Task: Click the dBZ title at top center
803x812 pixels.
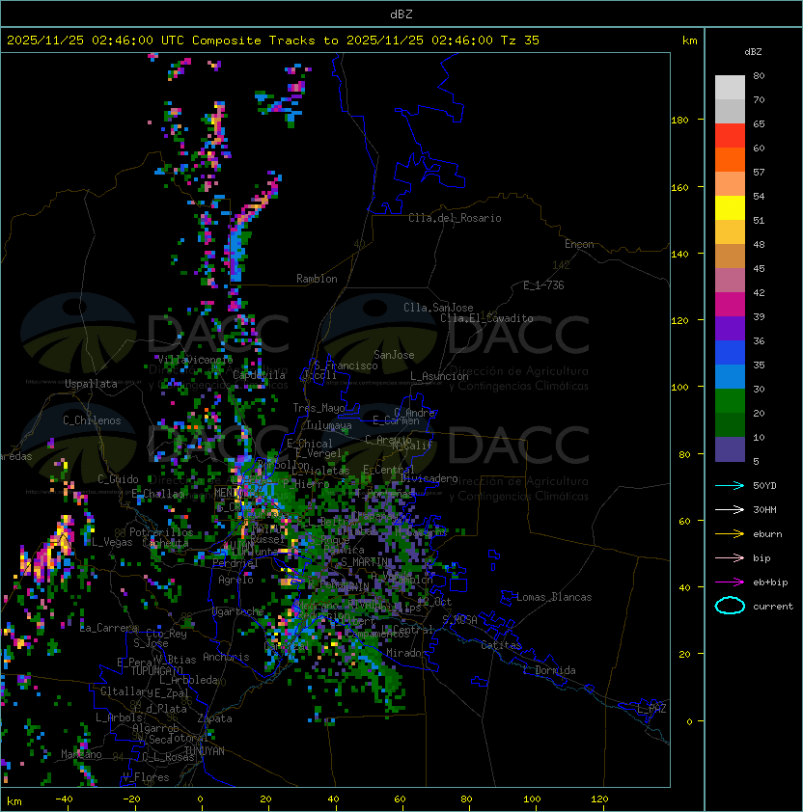Action: coord(401,14)
